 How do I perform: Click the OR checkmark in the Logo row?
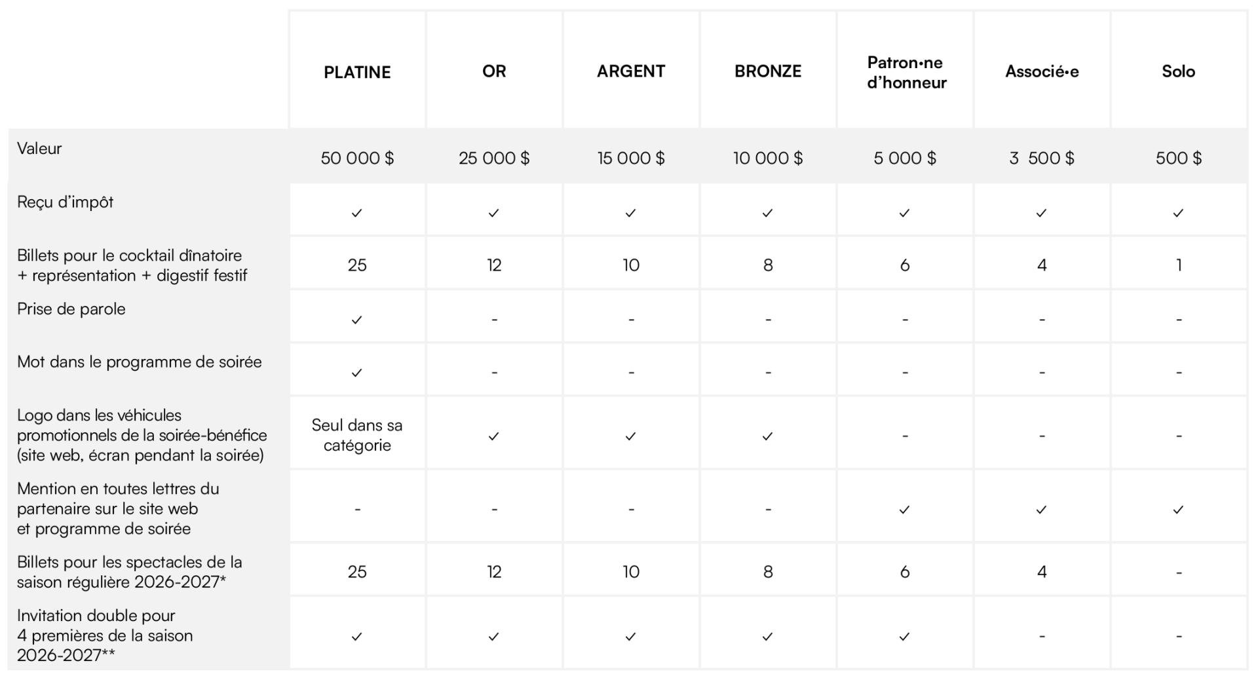(x=493, y=436)
